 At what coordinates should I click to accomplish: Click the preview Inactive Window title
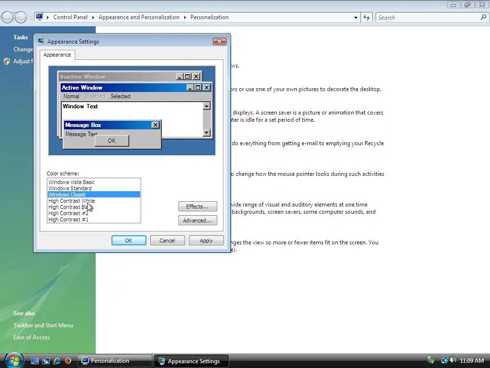[82, 76]
